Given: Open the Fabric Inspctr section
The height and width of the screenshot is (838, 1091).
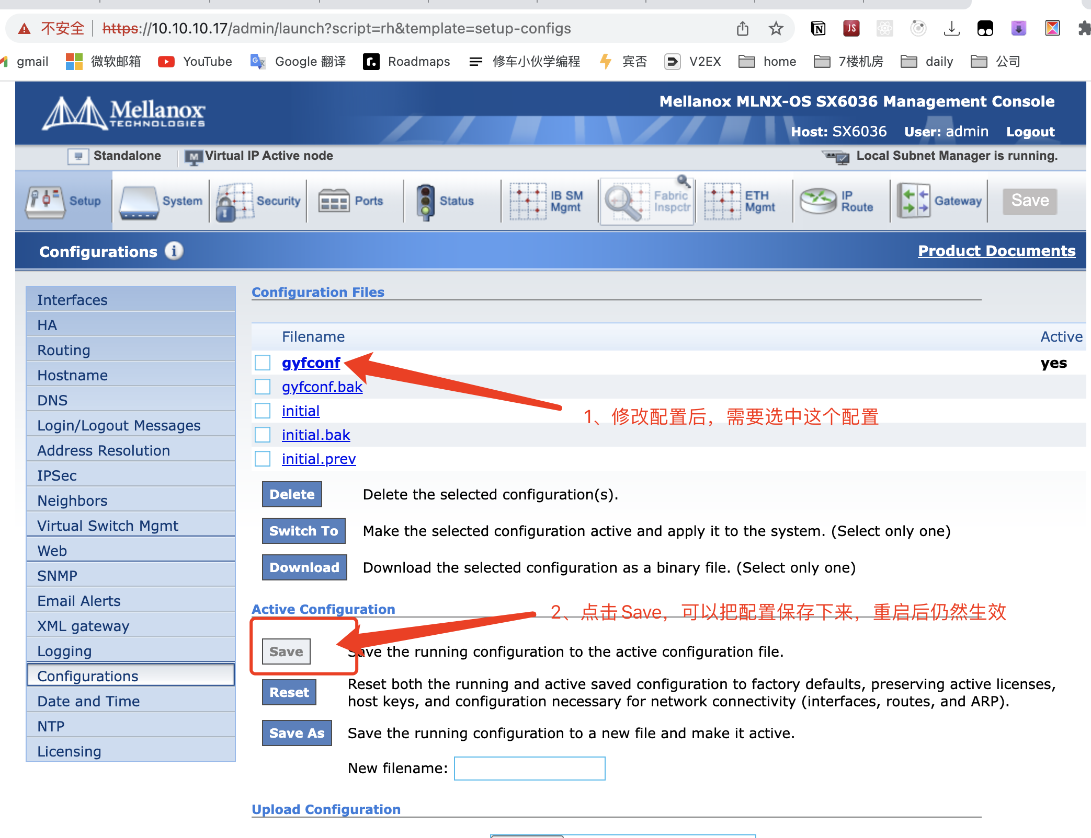Looking at the screenshot, I should 647,201.
